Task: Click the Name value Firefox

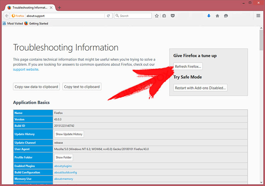Action: point(58,113)
